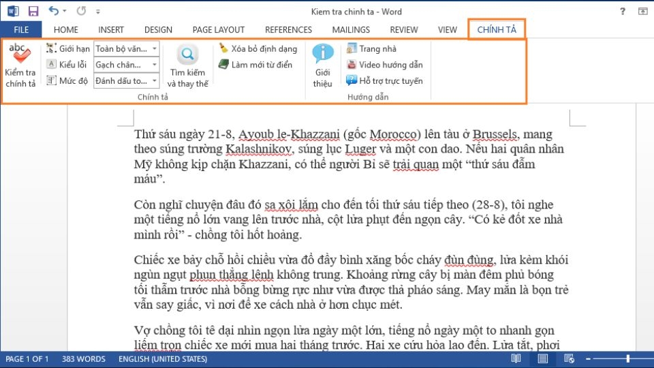
Task: Open Tìm kiếm và thay thế magnifier
Action: click(x=187, y=55)
